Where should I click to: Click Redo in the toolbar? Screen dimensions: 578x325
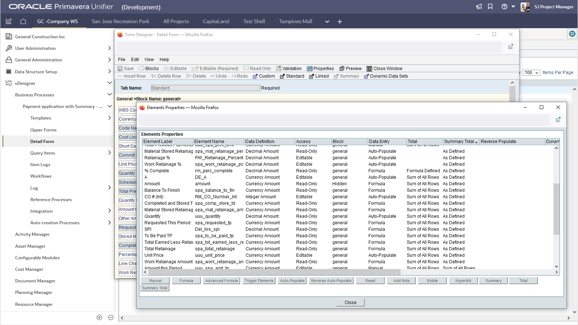(x=240, y=76)
